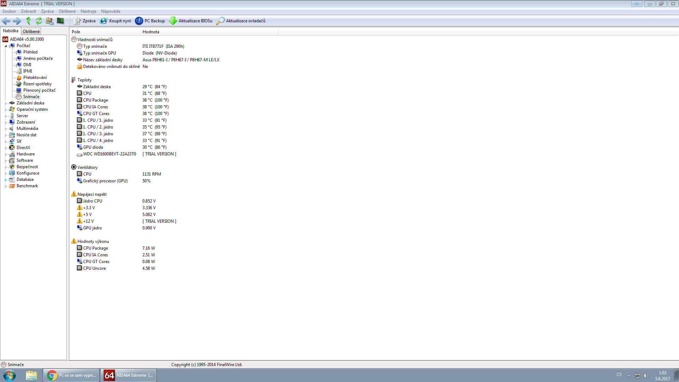The height and width of the screenshot is (382, 679).
Task: Expand the Multimédia node
Action: 6,129
